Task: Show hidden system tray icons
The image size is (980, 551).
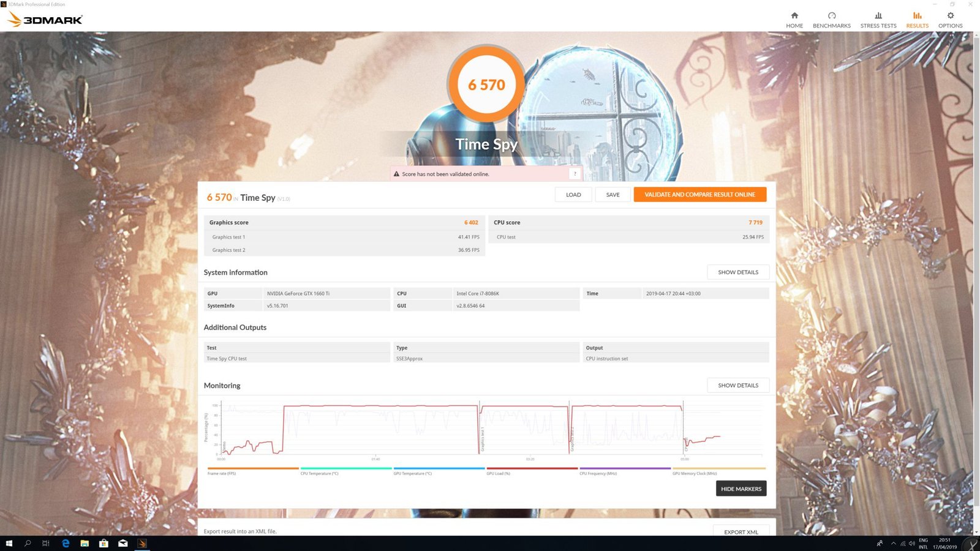Action: (894, 544)
